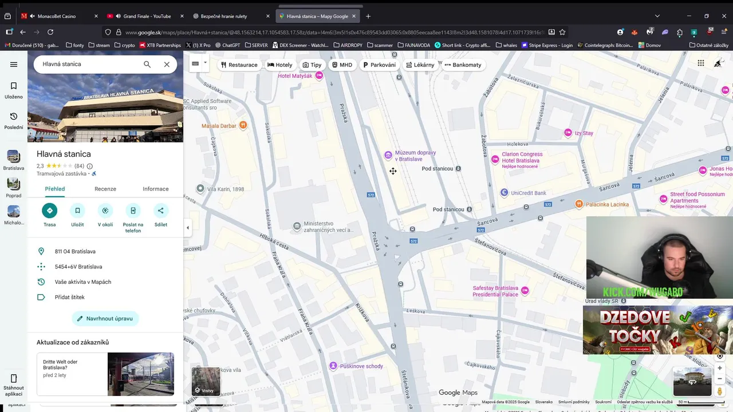This screenshot has width=733, height=412.
Task: Open the Poprad recent place
Action: coord(14,188)
